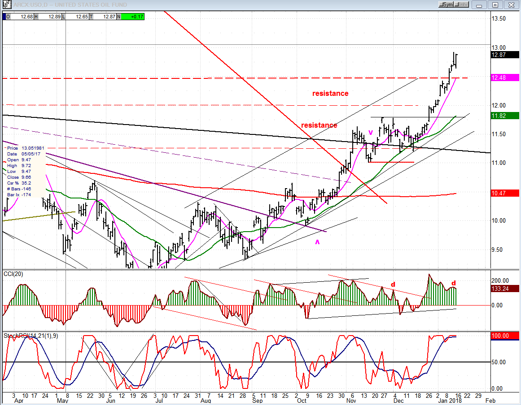Image resolution: width=521 pixels, height=405 pixels.
Task: Click the StochRSI(14,21(1),9) indicator label
Action: pyautogui.click(x=31, y=336)
